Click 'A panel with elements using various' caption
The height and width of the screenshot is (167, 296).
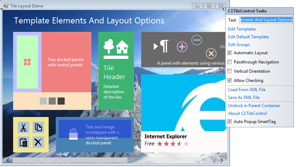click(191, 63)
